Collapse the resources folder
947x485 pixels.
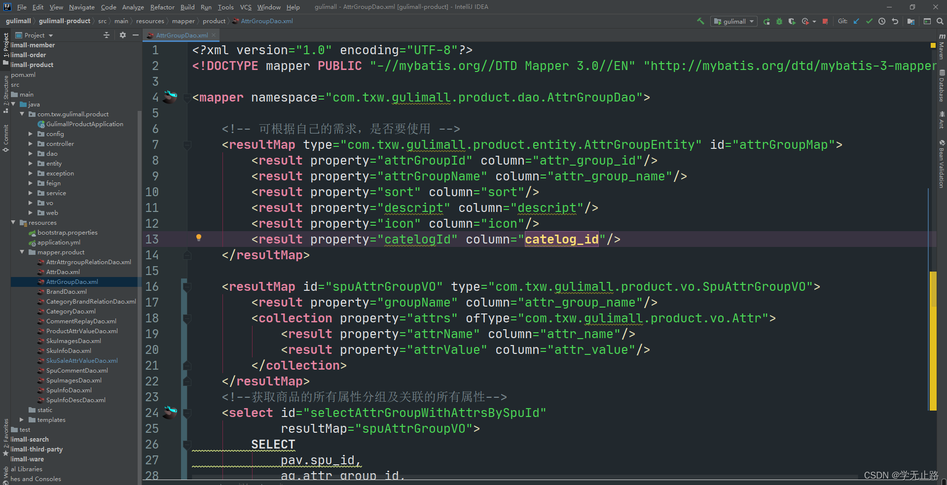click(13, 223)
